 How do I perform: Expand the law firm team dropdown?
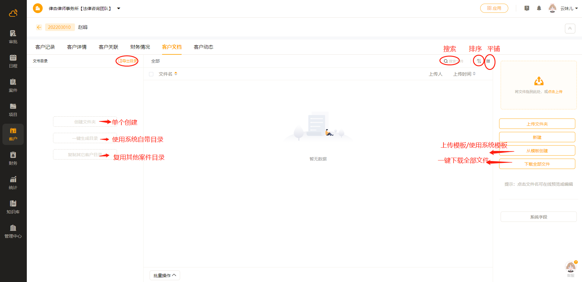[x=119, y=9]
